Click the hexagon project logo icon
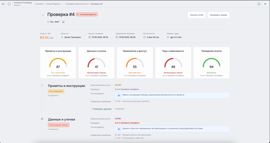Image resolution: width=270 pixels, height=143 pixels. [9, 4]
